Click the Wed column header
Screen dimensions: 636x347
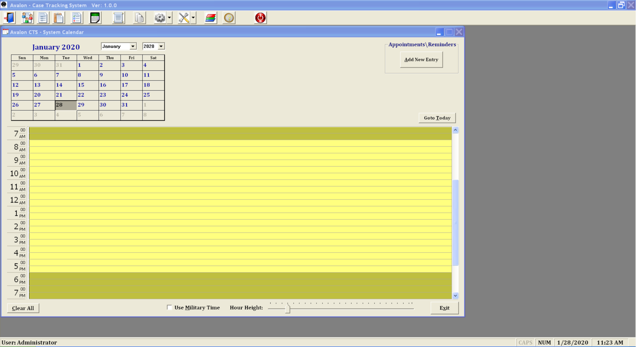87,58
